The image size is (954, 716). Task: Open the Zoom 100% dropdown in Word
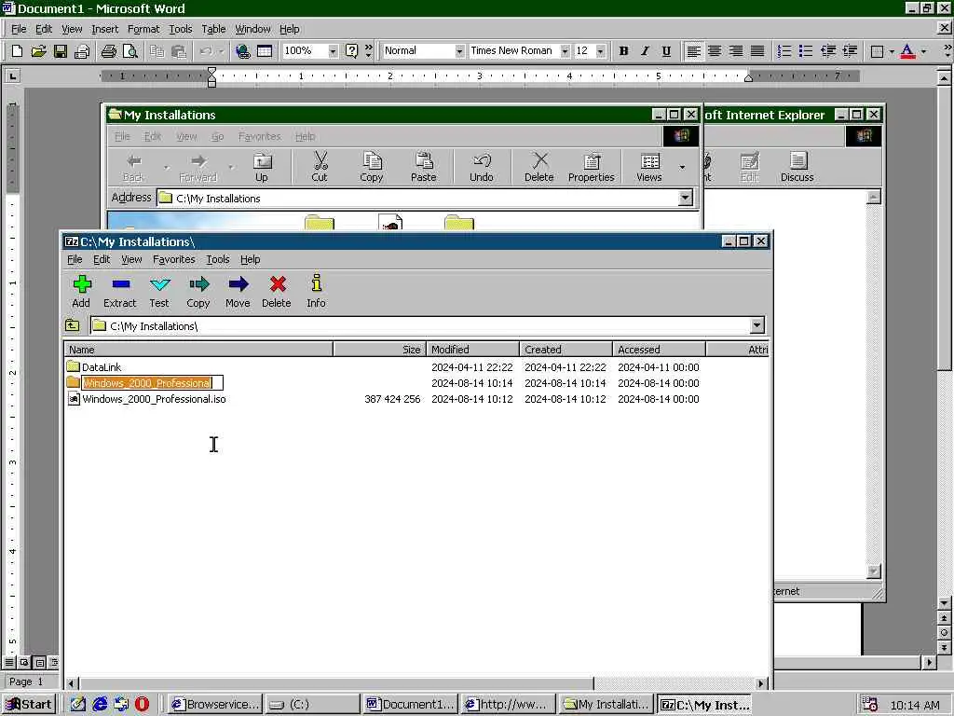click(333, 51)
